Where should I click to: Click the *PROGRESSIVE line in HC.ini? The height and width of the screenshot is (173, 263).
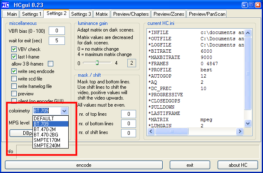click(x=166, y=95)
